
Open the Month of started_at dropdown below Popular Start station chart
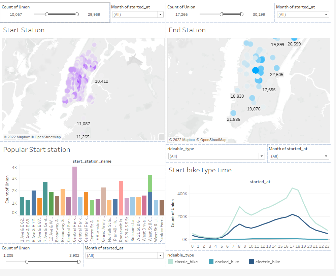[160, 255]
